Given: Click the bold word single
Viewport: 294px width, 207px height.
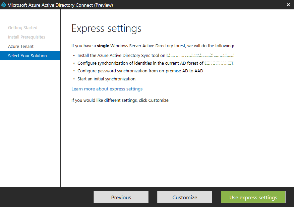Looking at the screenshot, I should click(103, 46).
